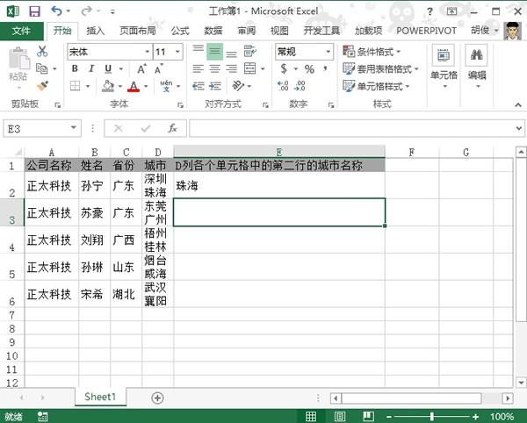The width and height of the screenshot is (527, 423).
Task: Decrease font size with smaller A
Action: 158,69
